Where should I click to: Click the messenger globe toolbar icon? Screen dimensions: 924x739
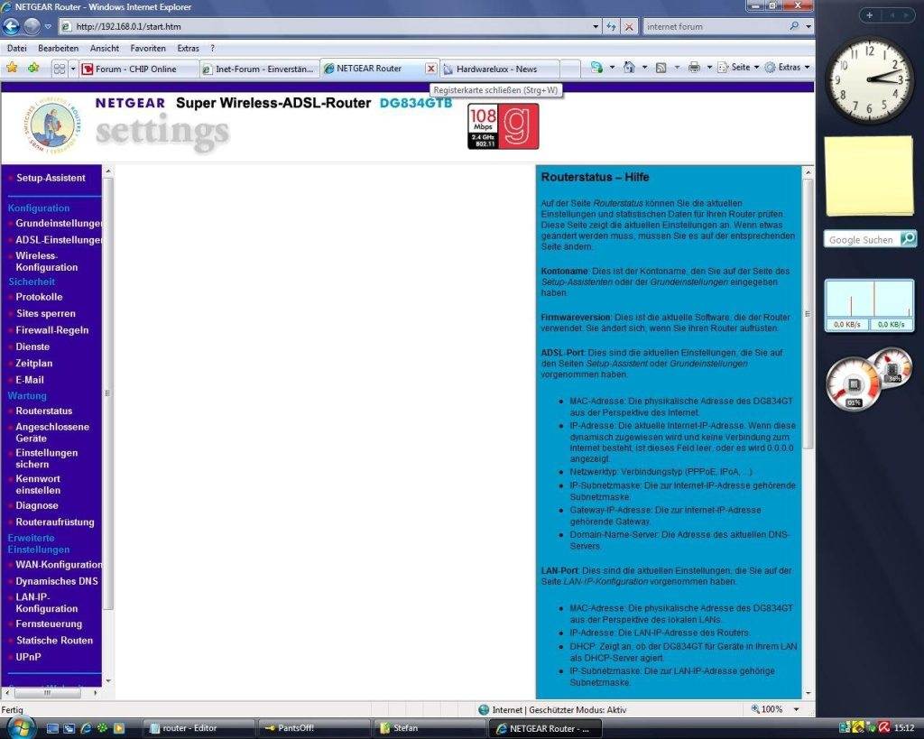click(x=596, y=67)
